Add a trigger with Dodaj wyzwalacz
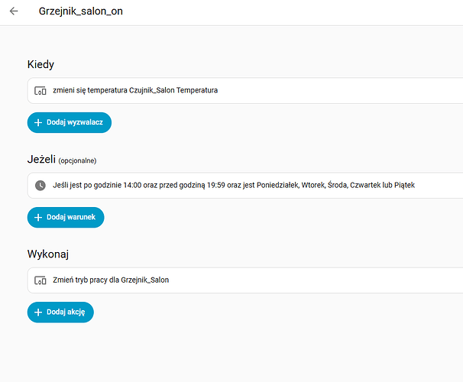The image size is (463, 382). coord(70,122)
